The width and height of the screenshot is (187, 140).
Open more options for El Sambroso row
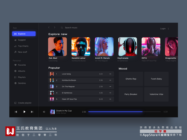point(110,93)
